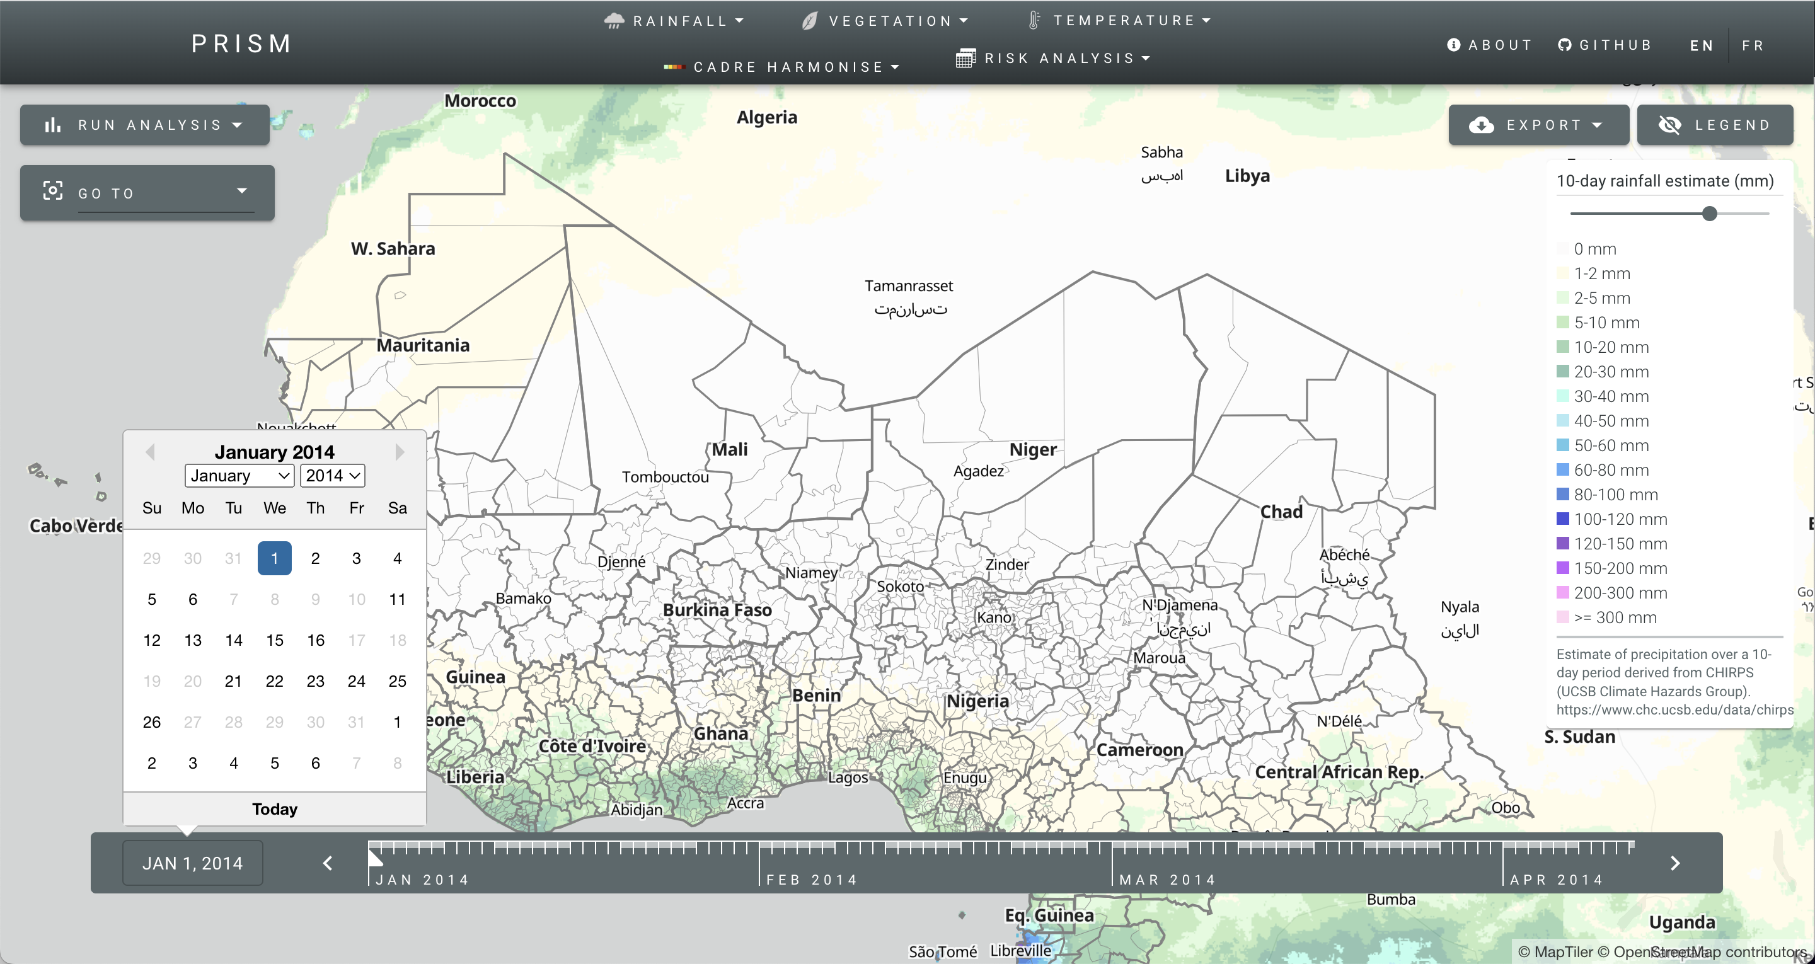Switch the language to EN
The height and width of the screenshot is (964, 1815).
point(1701,46)
